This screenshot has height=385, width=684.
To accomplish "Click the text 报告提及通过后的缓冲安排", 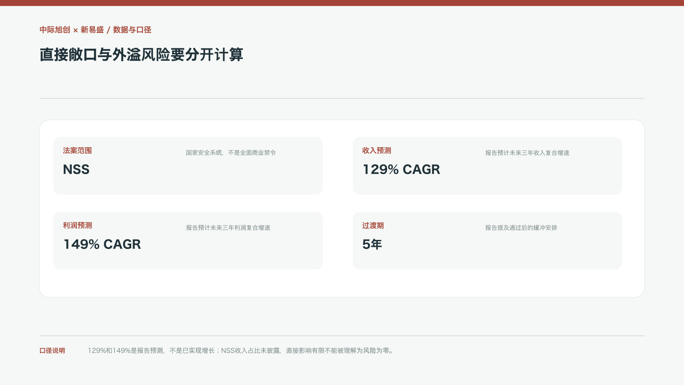I will pos(521,228).
